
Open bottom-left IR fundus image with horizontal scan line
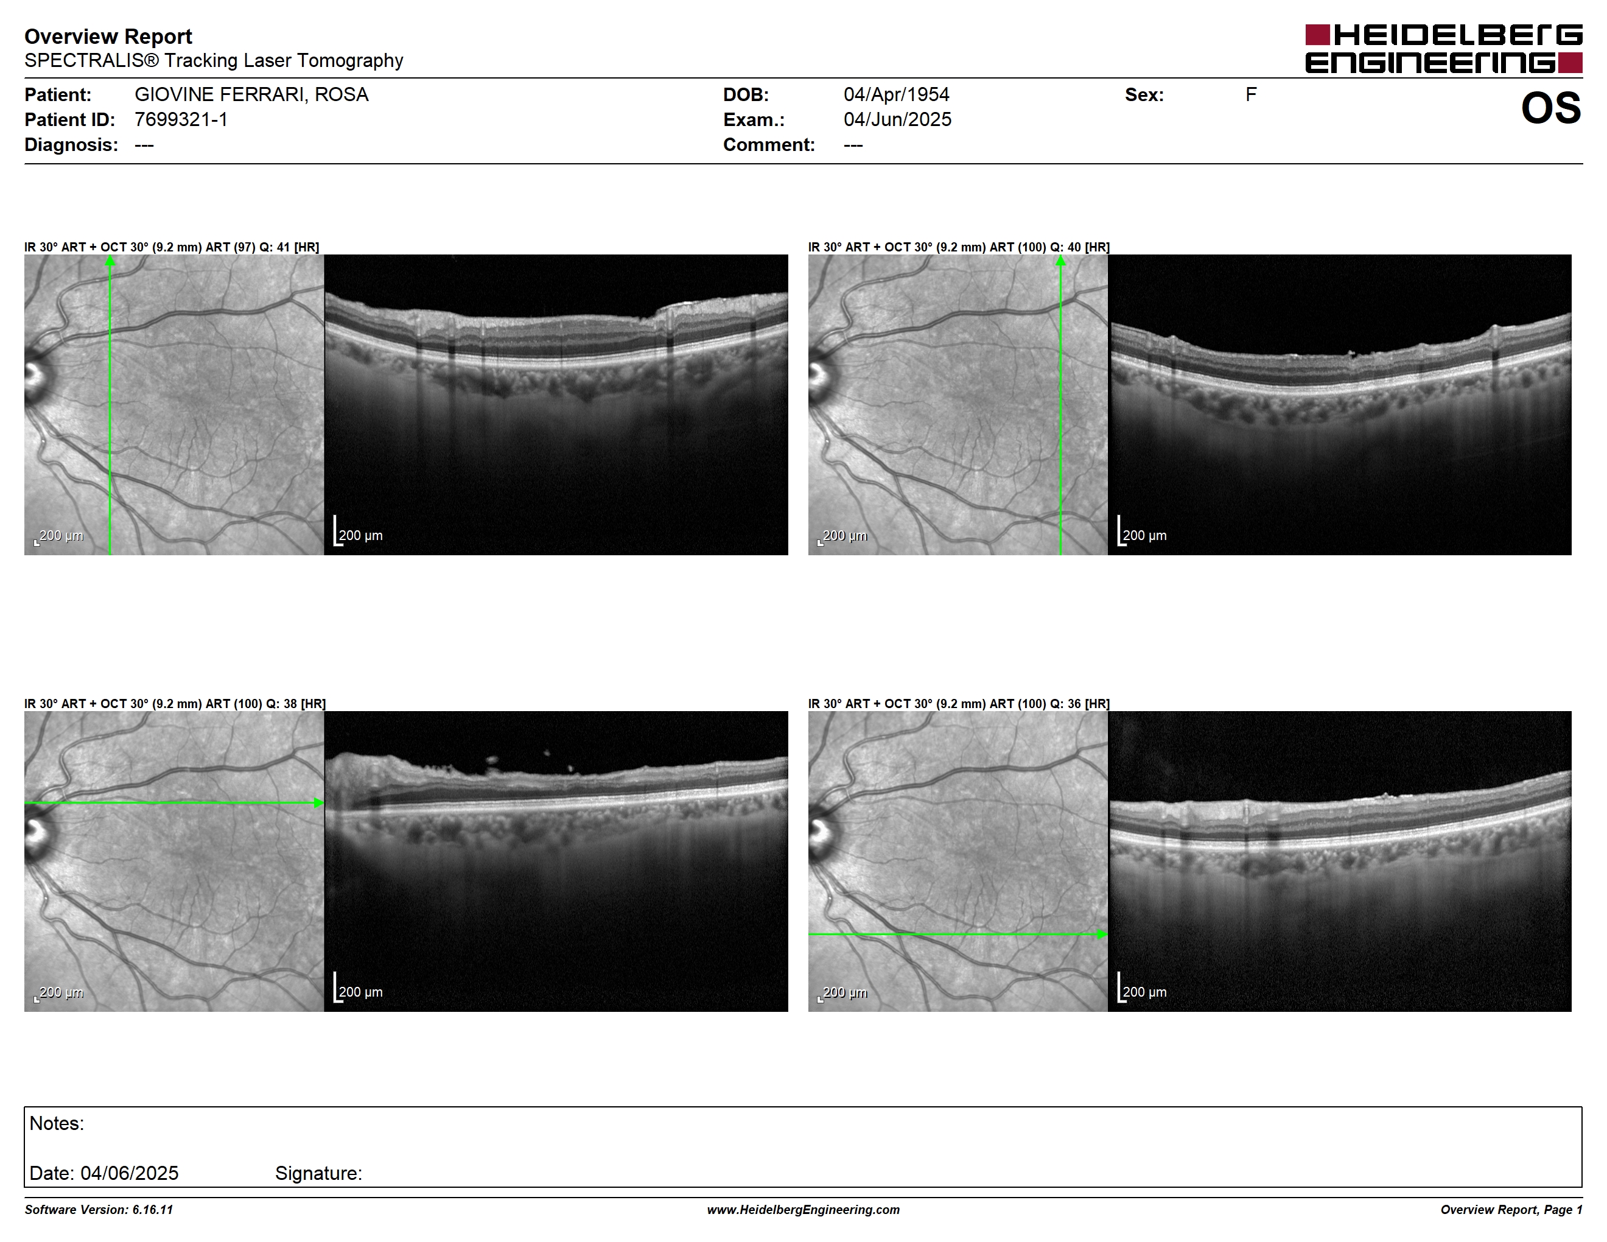pos(174,861)
